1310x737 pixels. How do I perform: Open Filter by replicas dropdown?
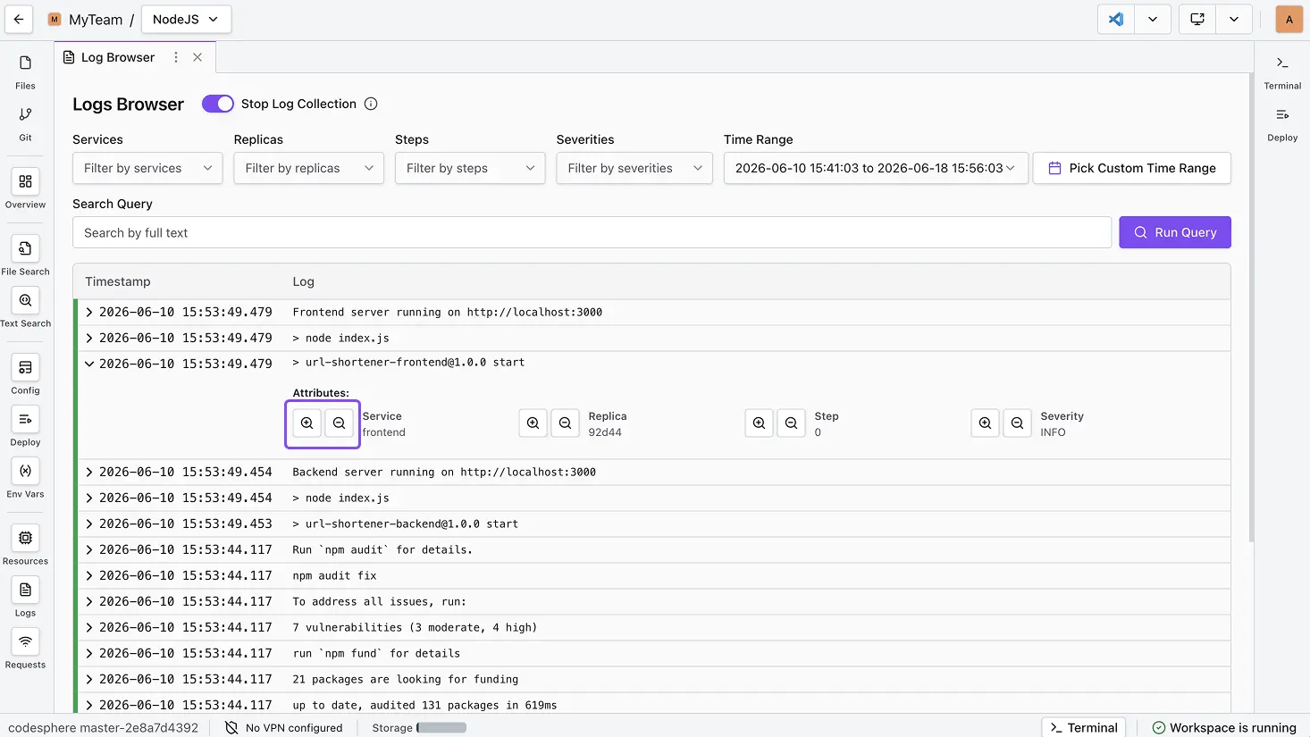308,168
